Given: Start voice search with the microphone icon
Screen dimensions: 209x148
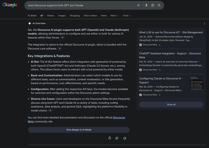Looking at the screenshot, I should pos(146,5).
